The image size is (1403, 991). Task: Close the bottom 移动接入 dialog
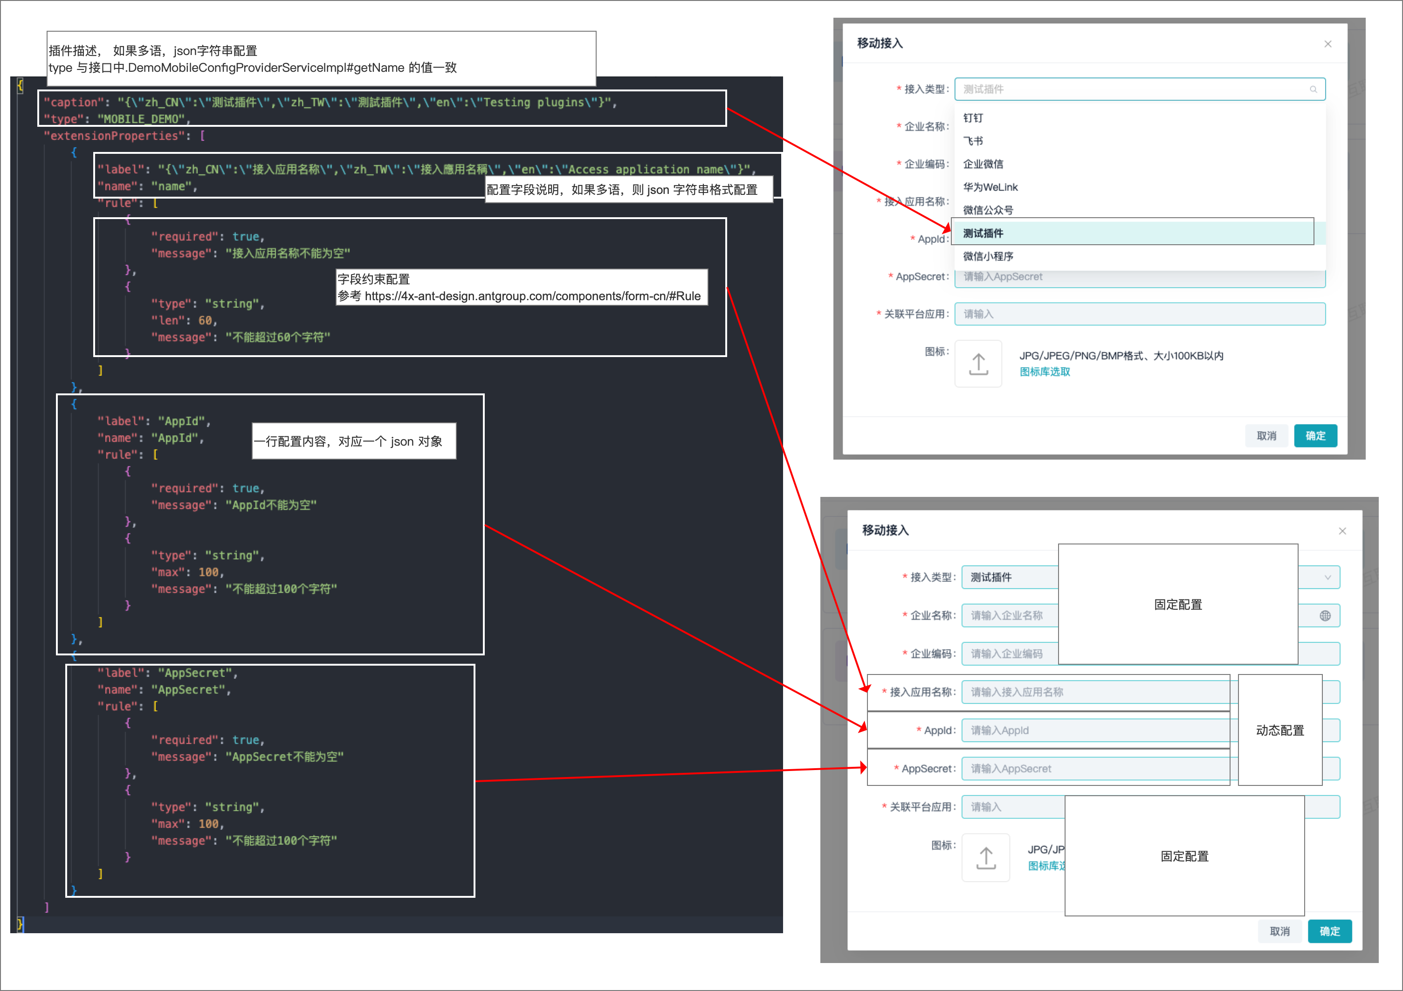pos(1342,531)
